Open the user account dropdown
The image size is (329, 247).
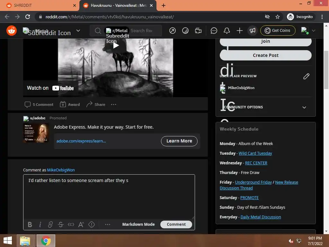pyautogui.click(x=308, y=31)
